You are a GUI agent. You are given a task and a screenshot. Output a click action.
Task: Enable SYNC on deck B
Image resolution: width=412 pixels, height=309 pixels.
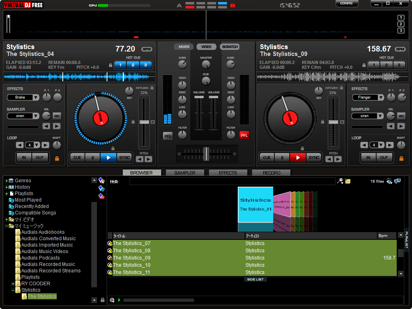(x=314, y=158)
